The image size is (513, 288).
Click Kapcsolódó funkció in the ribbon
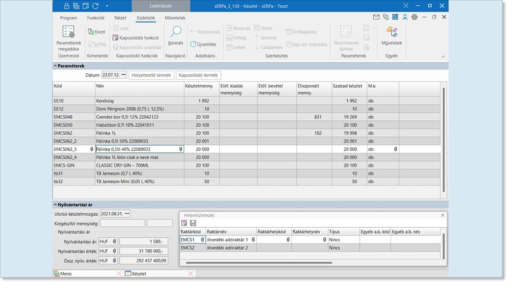136,38
